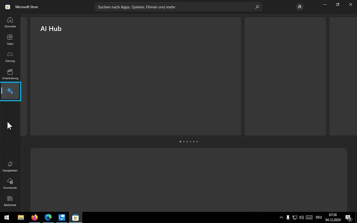Click the search magnifier icon

point(257,7)
